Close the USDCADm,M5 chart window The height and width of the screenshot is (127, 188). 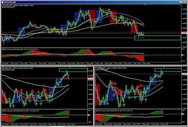tap(185, 2)
